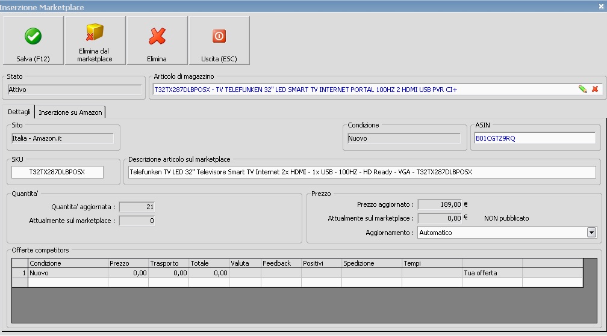Click the green pencil edit article icon
This screenshot has width=607, height=336.
point(582,89)
